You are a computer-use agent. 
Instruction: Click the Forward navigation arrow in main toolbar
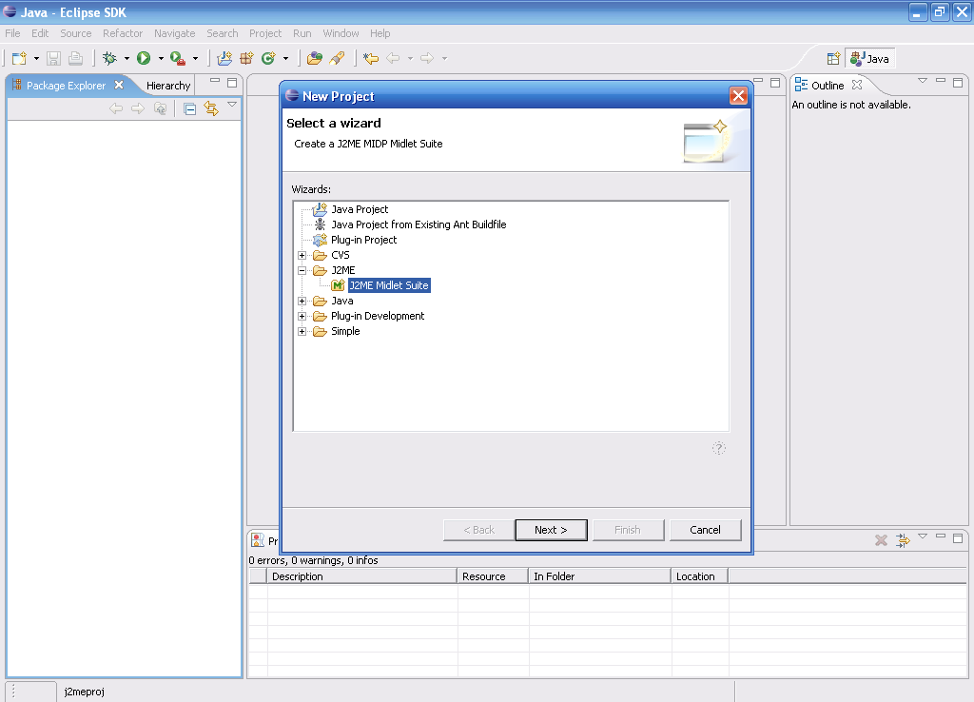click(x=427, y=58)
